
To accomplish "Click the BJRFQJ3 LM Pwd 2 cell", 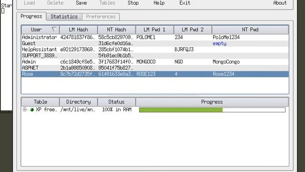I will point(184,50).
